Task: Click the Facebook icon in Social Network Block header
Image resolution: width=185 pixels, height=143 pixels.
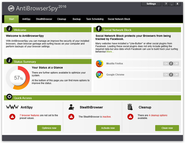Action: click(99, 29)
